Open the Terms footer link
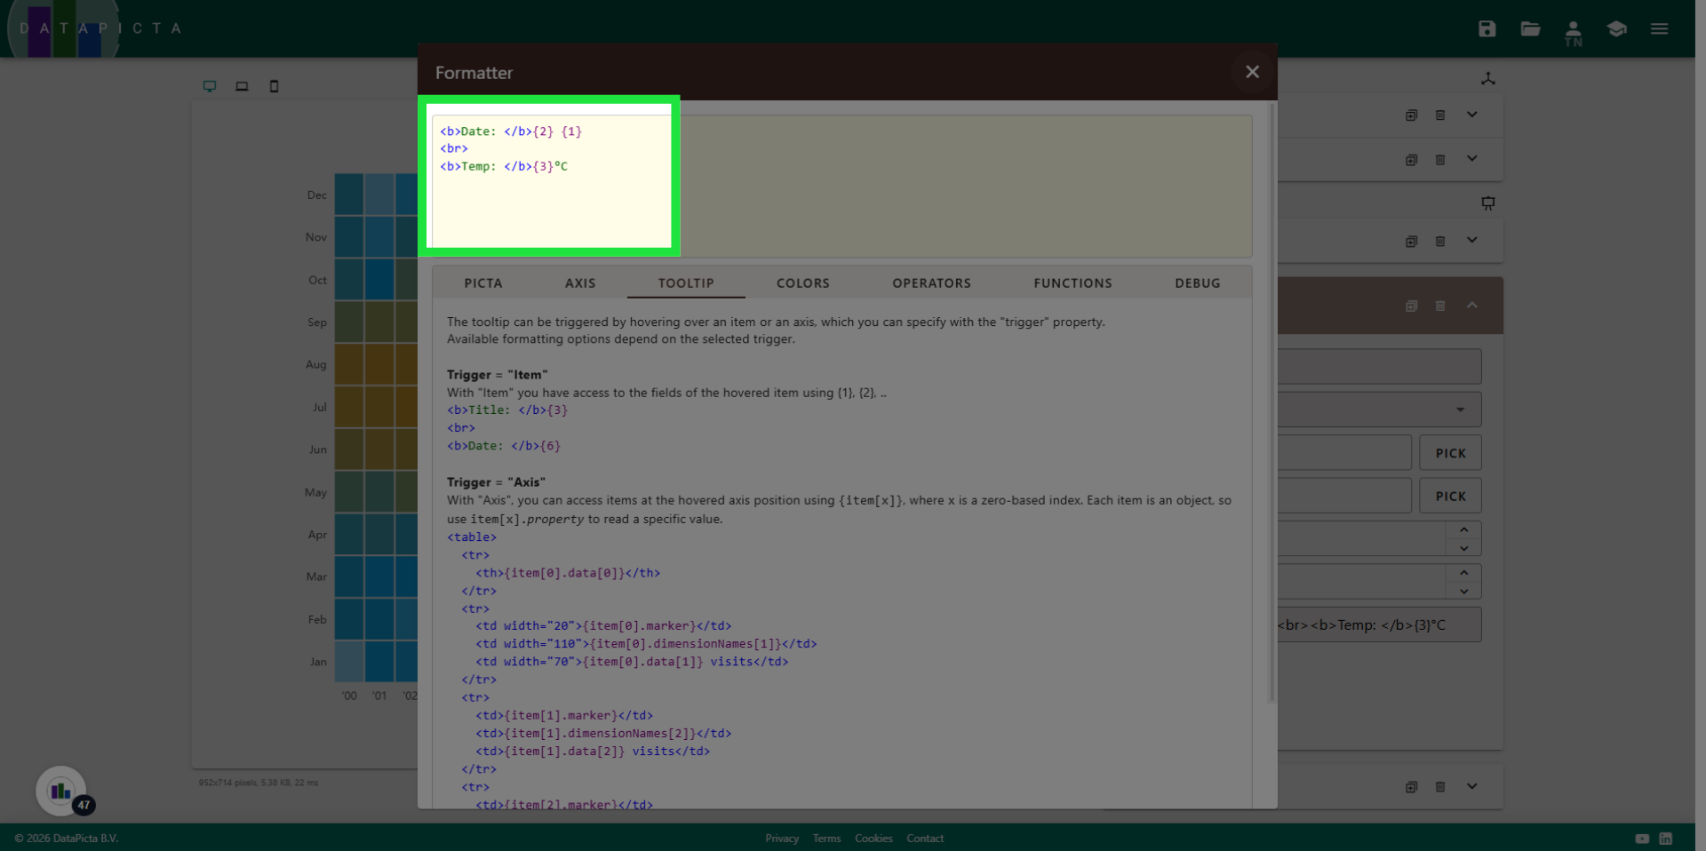 tap(826, 839)
